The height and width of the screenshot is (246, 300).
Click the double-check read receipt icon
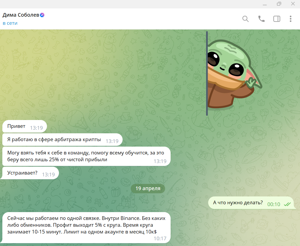click(287, 204)
